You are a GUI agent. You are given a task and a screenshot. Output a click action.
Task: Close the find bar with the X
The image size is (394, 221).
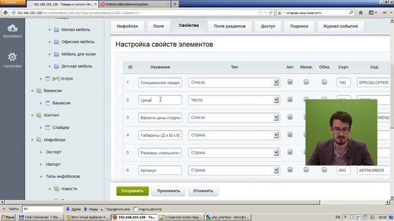[x=4, y=209]
